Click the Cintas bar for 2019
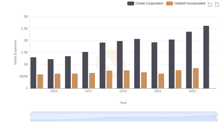222x128 pixels. (120, 65)
